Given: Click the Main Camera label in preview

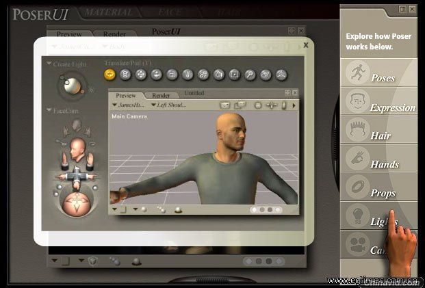Looking at the screenshot, I should click(129, 116).
